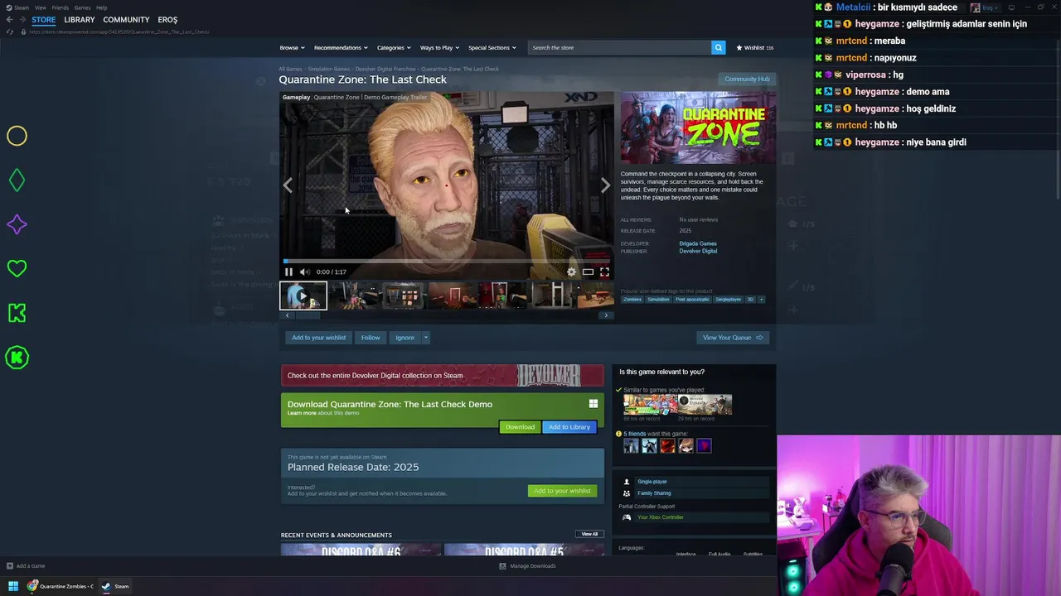
Task: Enter fullscreen on the trailer
Action: pos(604,272)
